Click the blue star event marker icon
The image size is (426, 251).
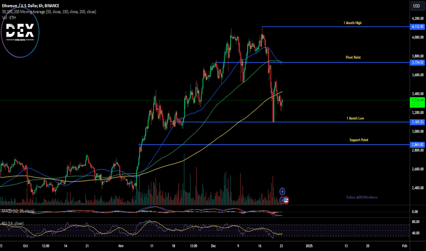(x=282, y=192)
